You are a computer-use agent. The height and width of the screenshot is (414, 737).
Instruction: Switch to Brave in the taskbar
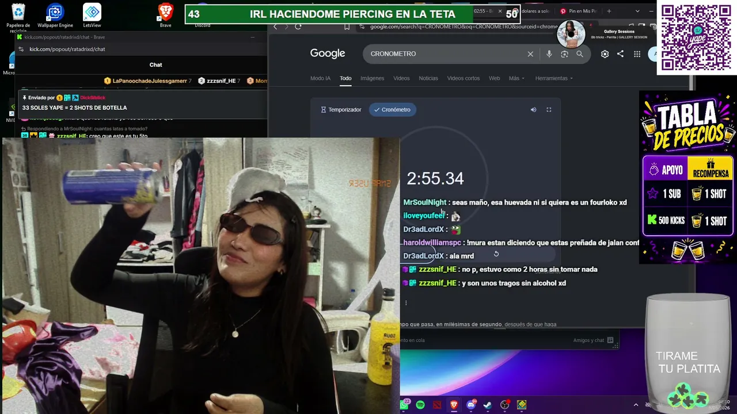[x=454, y=405]
